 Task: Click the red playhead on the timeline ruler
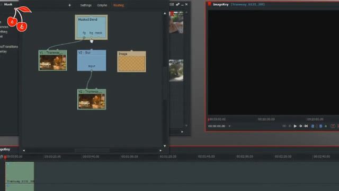[x=5, y=157]
